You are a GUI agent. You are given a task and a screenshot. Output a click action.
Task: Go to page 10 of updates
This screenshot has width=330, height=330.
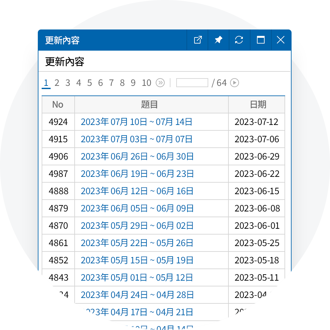146,83
